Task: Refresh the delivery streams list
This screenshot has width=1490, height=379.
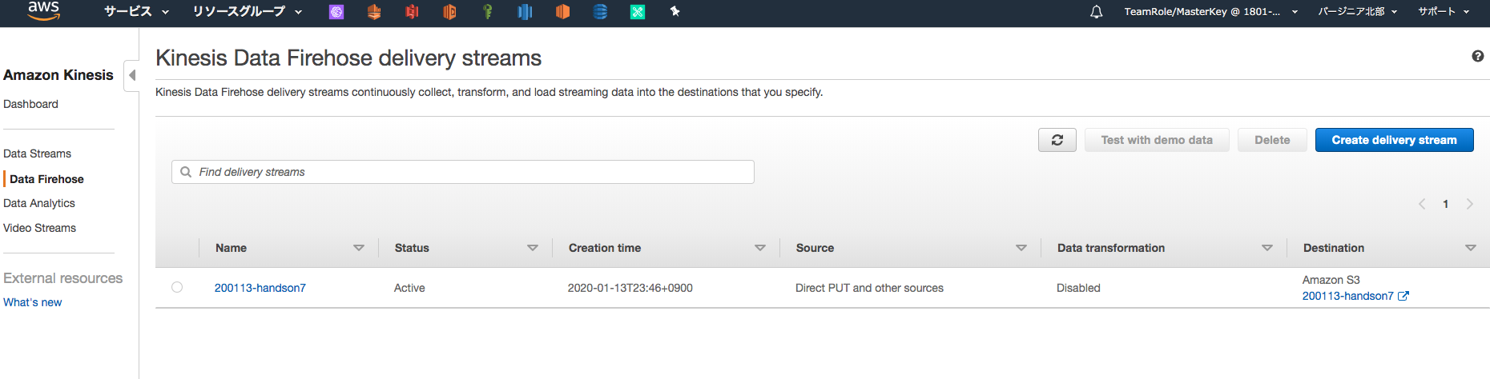Action: [x=1057, y=140]
